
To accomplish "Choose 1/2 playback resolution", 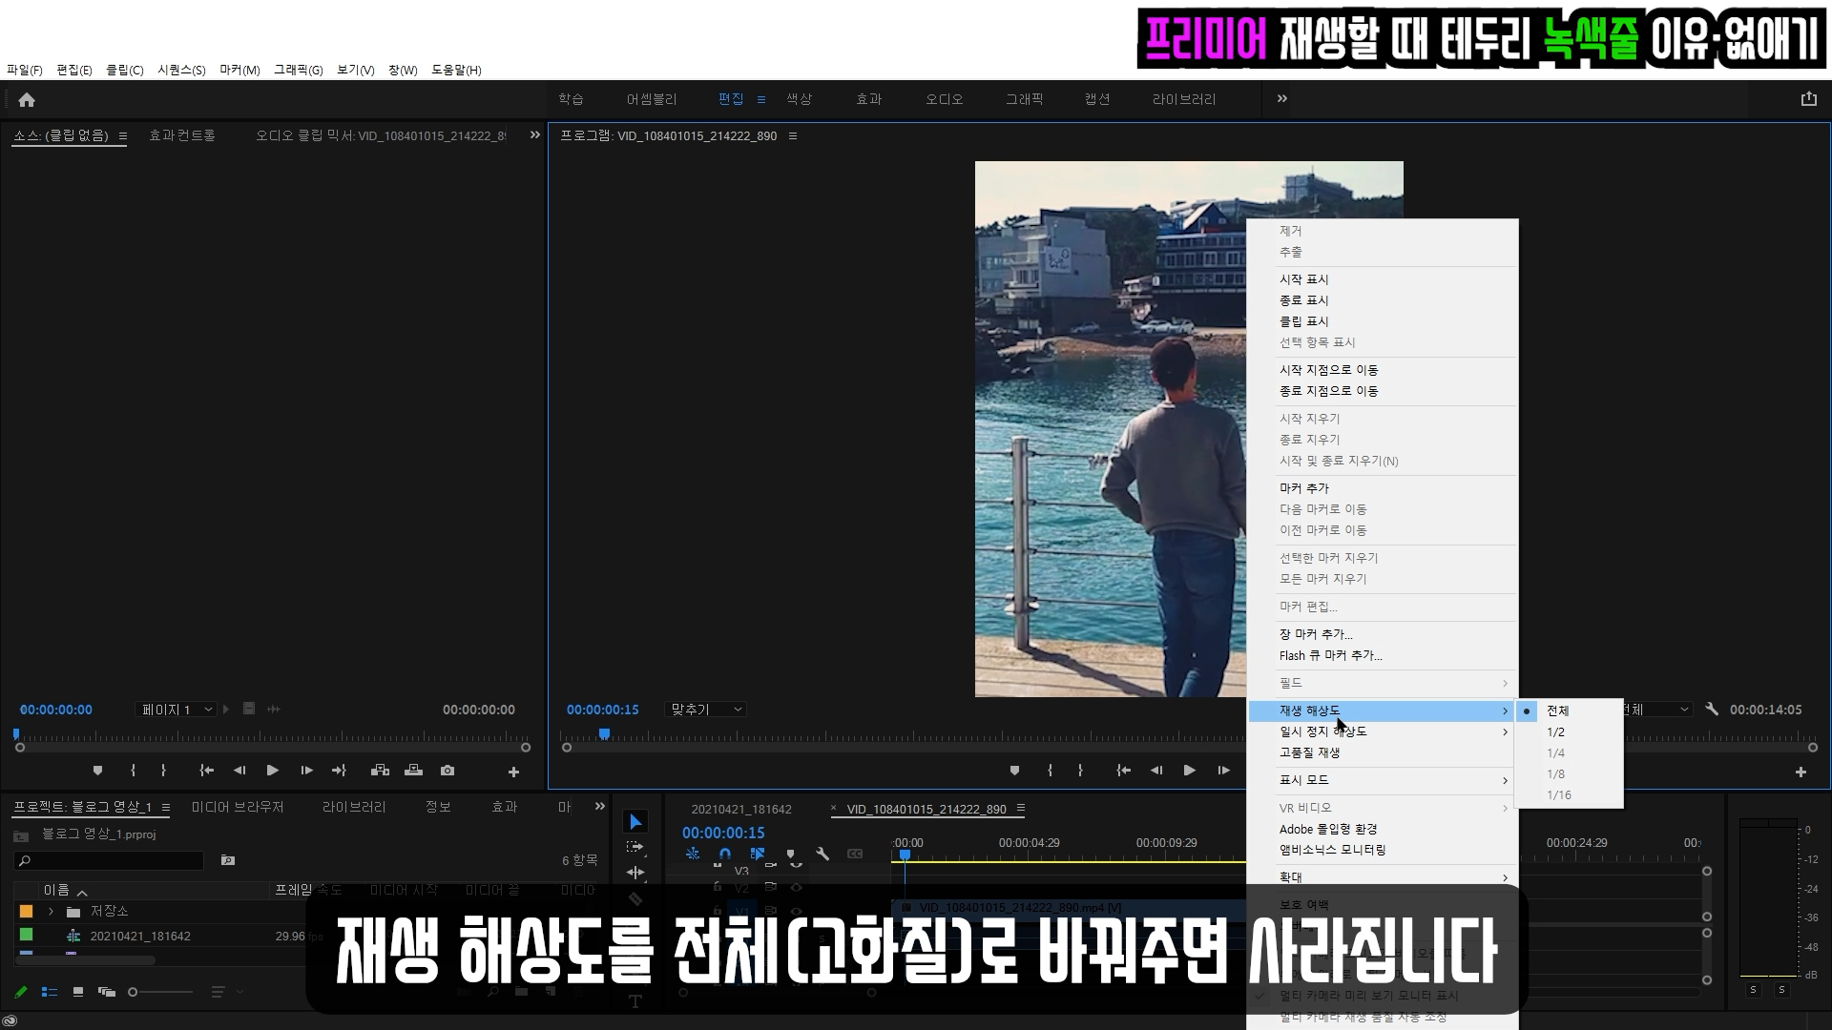I will pyautogui.click(x=1556, y=732).
